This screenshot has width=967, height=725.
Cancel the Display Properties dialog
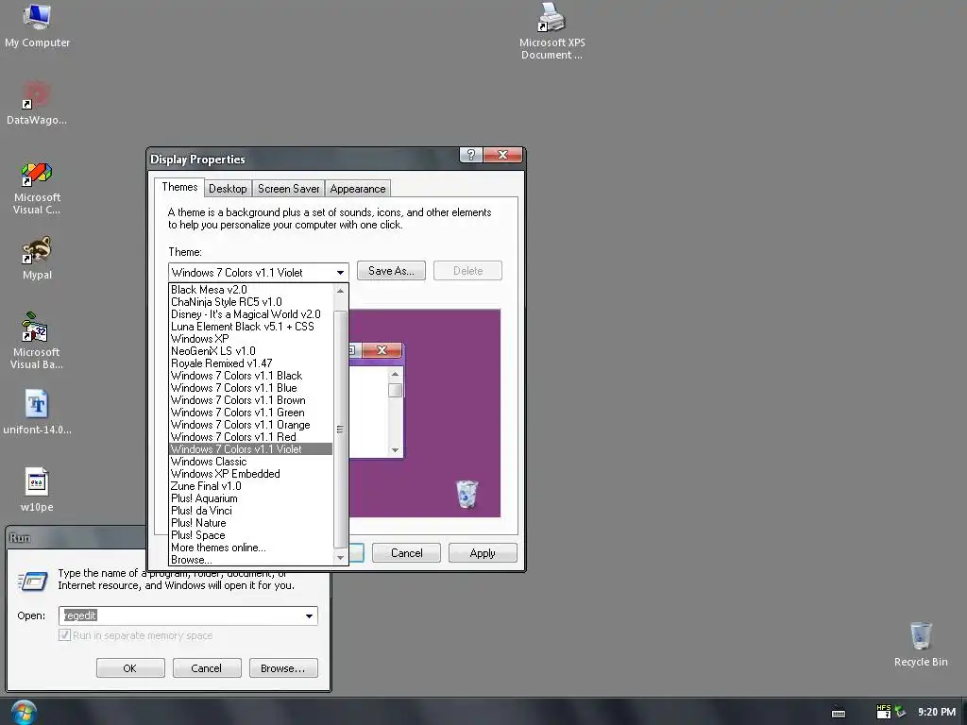pyautogui.click(x=406, y=553)
